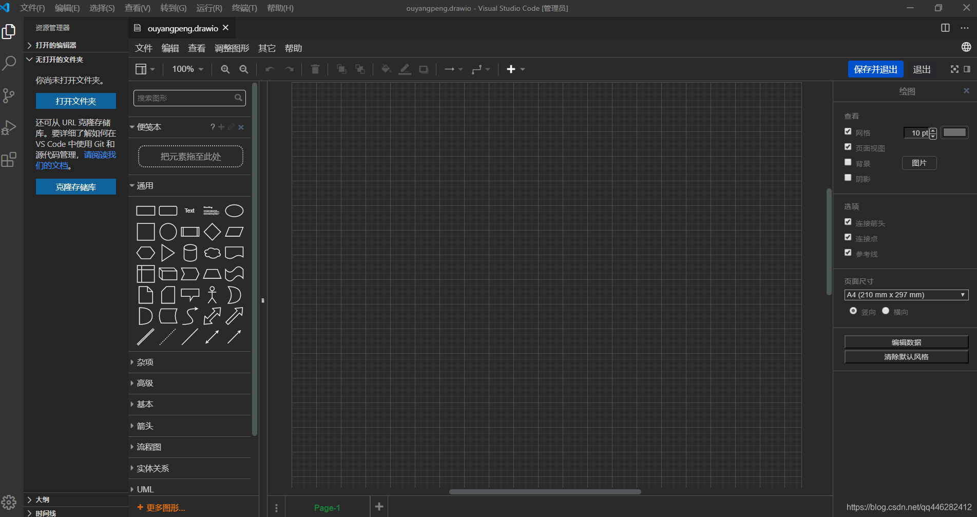The width and height of the screenshot is (977, 517).
Task: Select the Text shape in General palette
Action: (x=189, y=210)
